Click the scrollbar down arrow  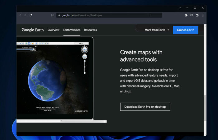[x=205, y=134]
